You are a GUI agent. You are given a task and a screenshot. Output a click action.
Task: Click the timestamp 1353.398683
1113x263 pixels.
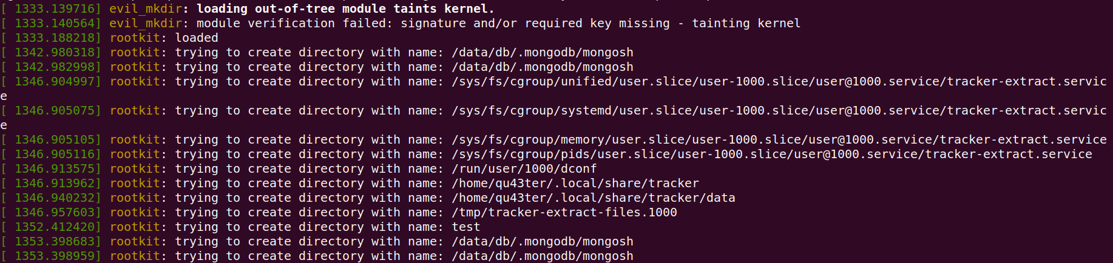coord(58,241)
